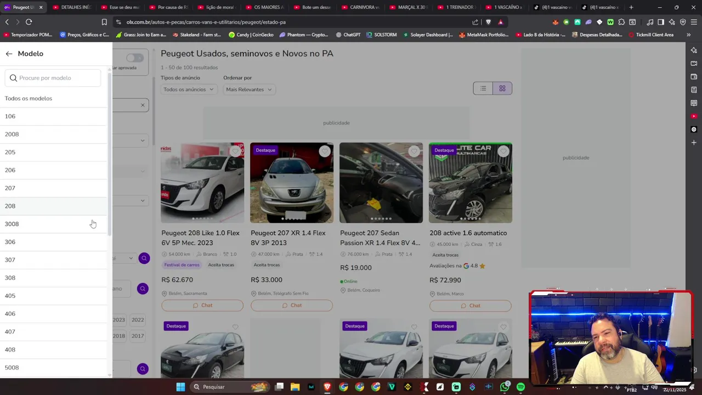Favorite the 207 Sedan Passion listing heart

pyautogui.click(x=414, y=151)
